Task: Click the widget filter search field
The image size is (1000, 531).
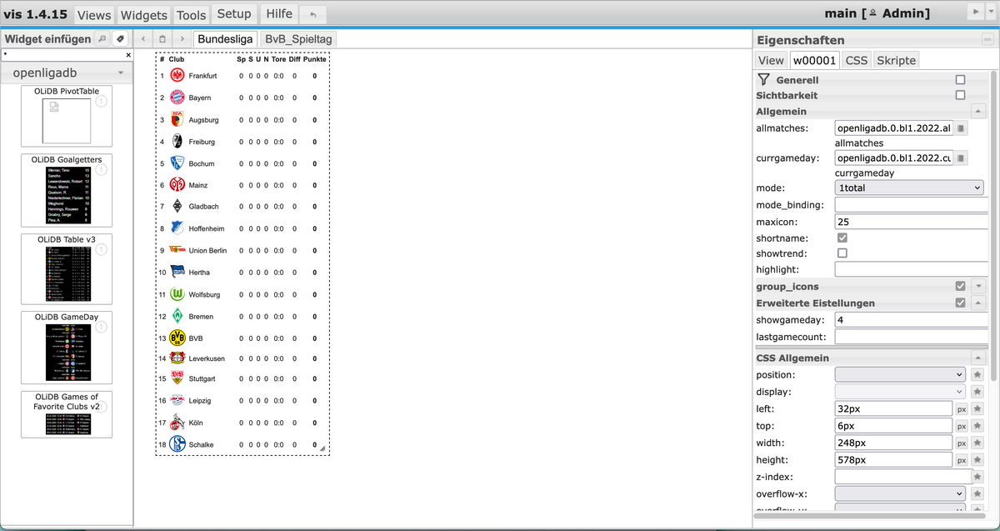Action: point(62,55)
